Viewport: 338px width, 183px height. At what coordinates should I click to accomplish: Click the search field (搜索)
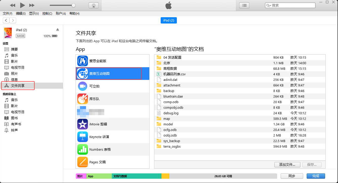(290, 5)
